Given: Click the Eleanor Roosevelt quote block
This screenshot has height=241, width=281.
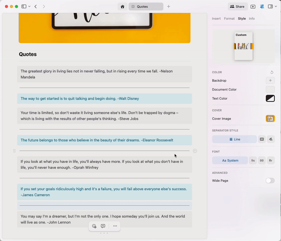Looking at the screenshot, I should [104, 140].
